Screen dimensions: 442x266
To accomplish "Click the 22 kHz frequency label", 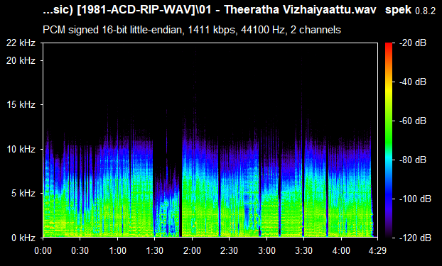I will pos(21,43).
